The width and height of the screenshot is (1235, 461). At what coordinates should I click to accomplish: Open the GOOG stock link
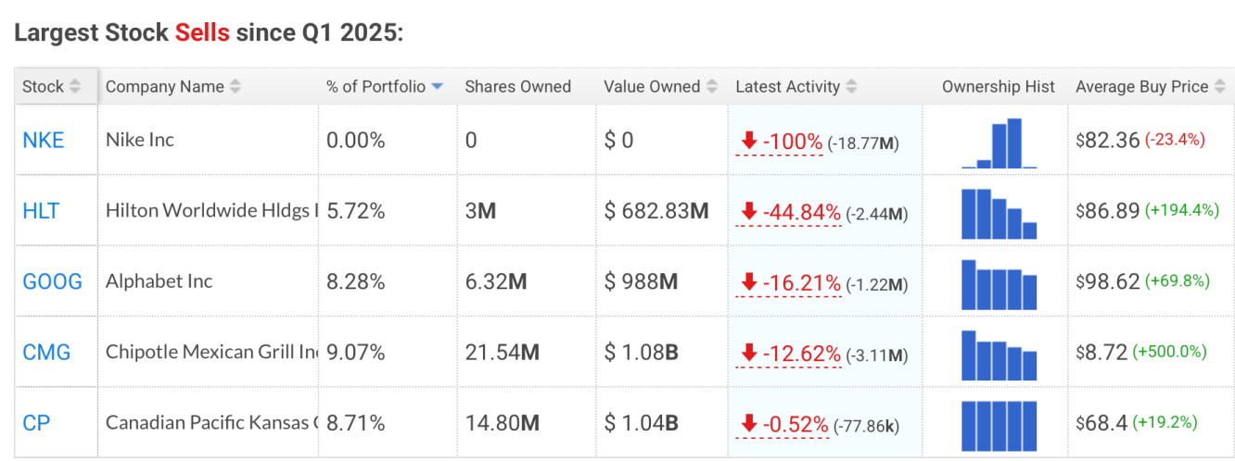pyautogui.click(x=52, y=281)
